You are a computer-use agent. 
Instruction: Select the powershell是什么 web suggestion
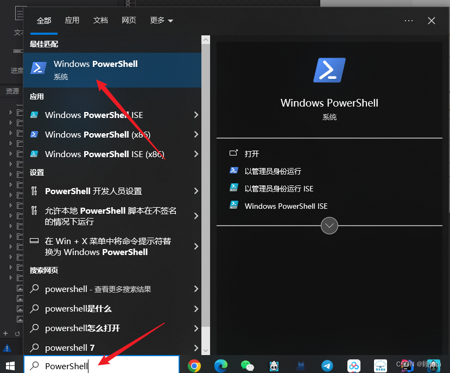(112, 309)
